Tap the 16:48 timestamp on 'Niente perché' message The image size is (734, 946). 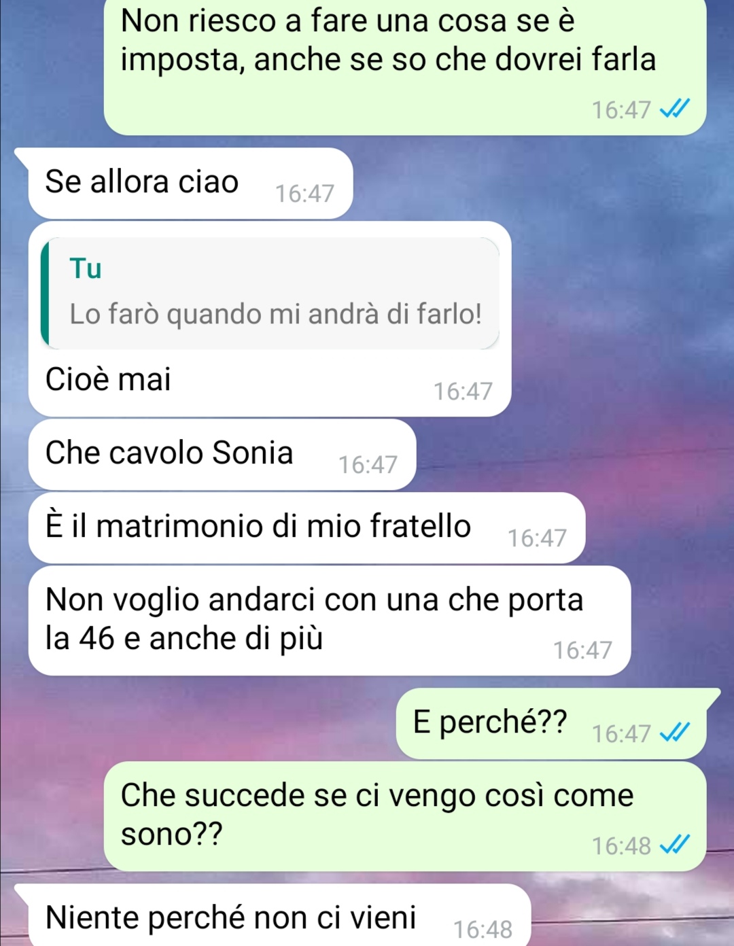pyautogui.click(x=483, y=929)
